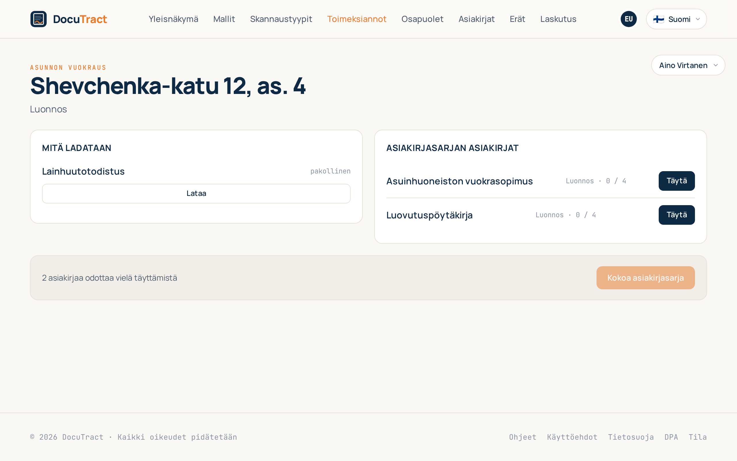Viewport: 737px width, 461px height.
Task: Open Osapuolet section
Action: click(x=422, y=19)
